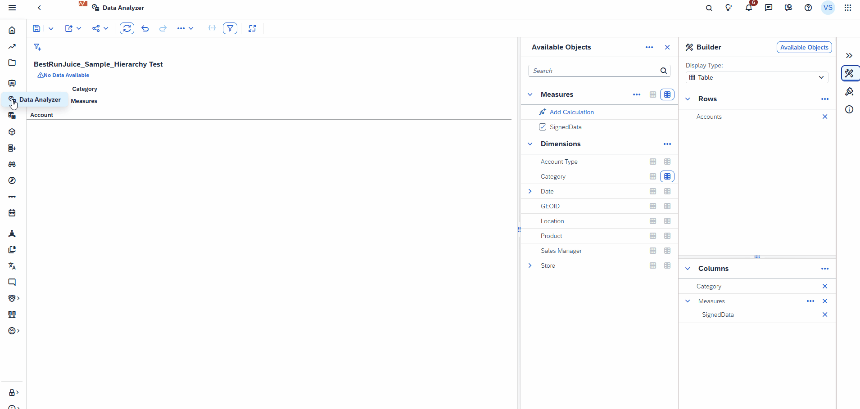
Task: Open the Display Type dropdown
Action: [x=757, y=77]
